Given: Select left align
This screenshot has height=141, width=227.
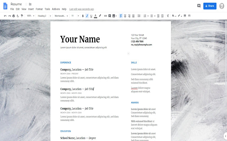Looking at the screenshot, I should 121,16.
